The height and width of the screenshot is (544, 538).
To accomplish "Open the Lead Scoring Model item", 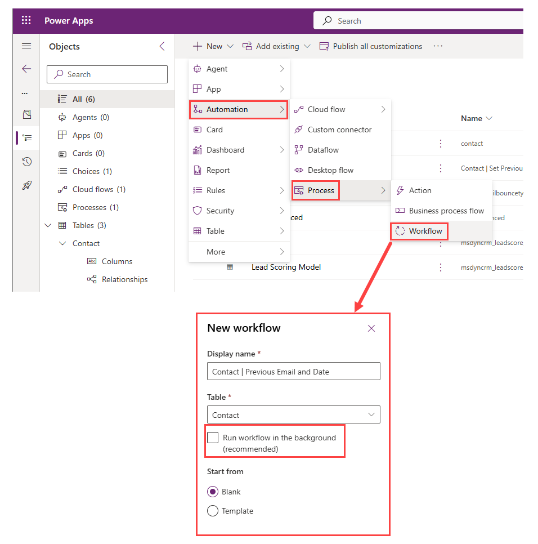I will point(286,267).
